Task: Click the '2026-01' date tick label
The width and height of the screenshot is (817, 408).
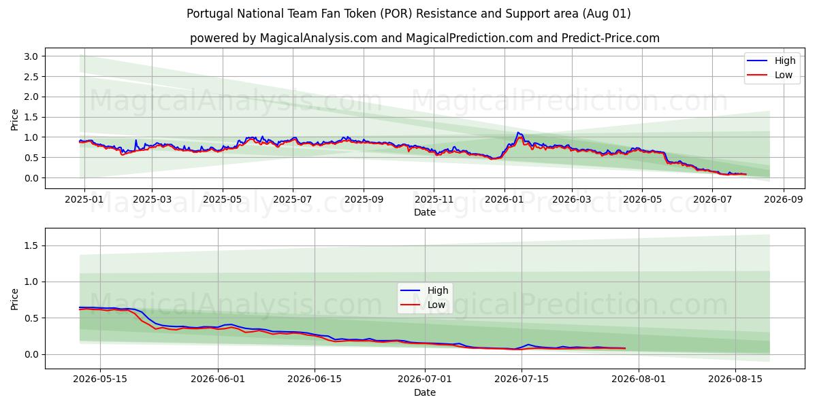Action: tap(504, 200)
